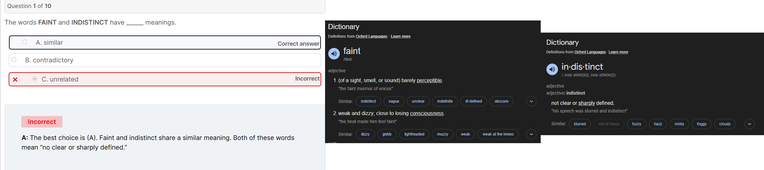
Task: Open Oxford Languages link in indistinct dictionary
Action: pyautogui.click(x=590, y=52)
